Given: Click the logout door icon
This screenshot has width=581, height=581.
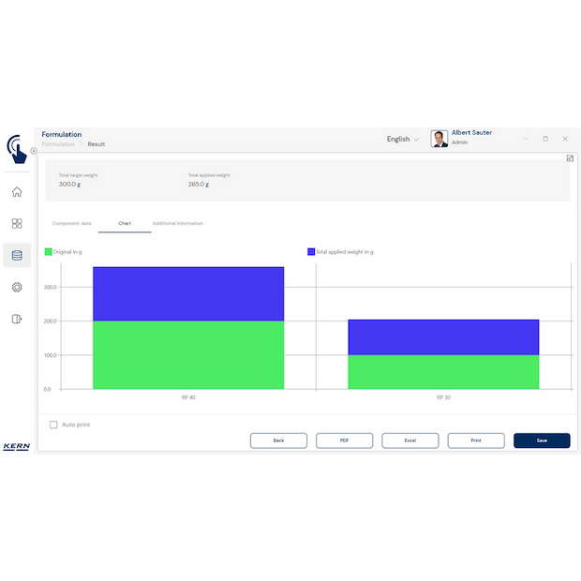Looking at the screenshot, I should [17, 319].
